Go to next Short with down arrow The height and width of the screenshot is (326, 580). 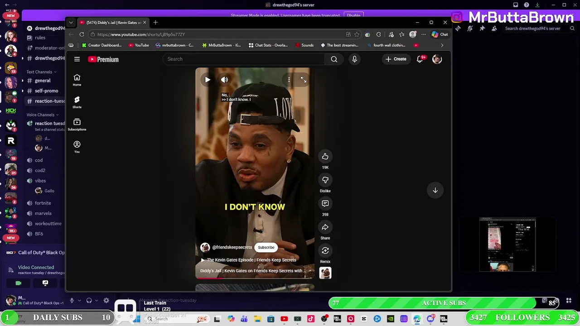(435, 190)
